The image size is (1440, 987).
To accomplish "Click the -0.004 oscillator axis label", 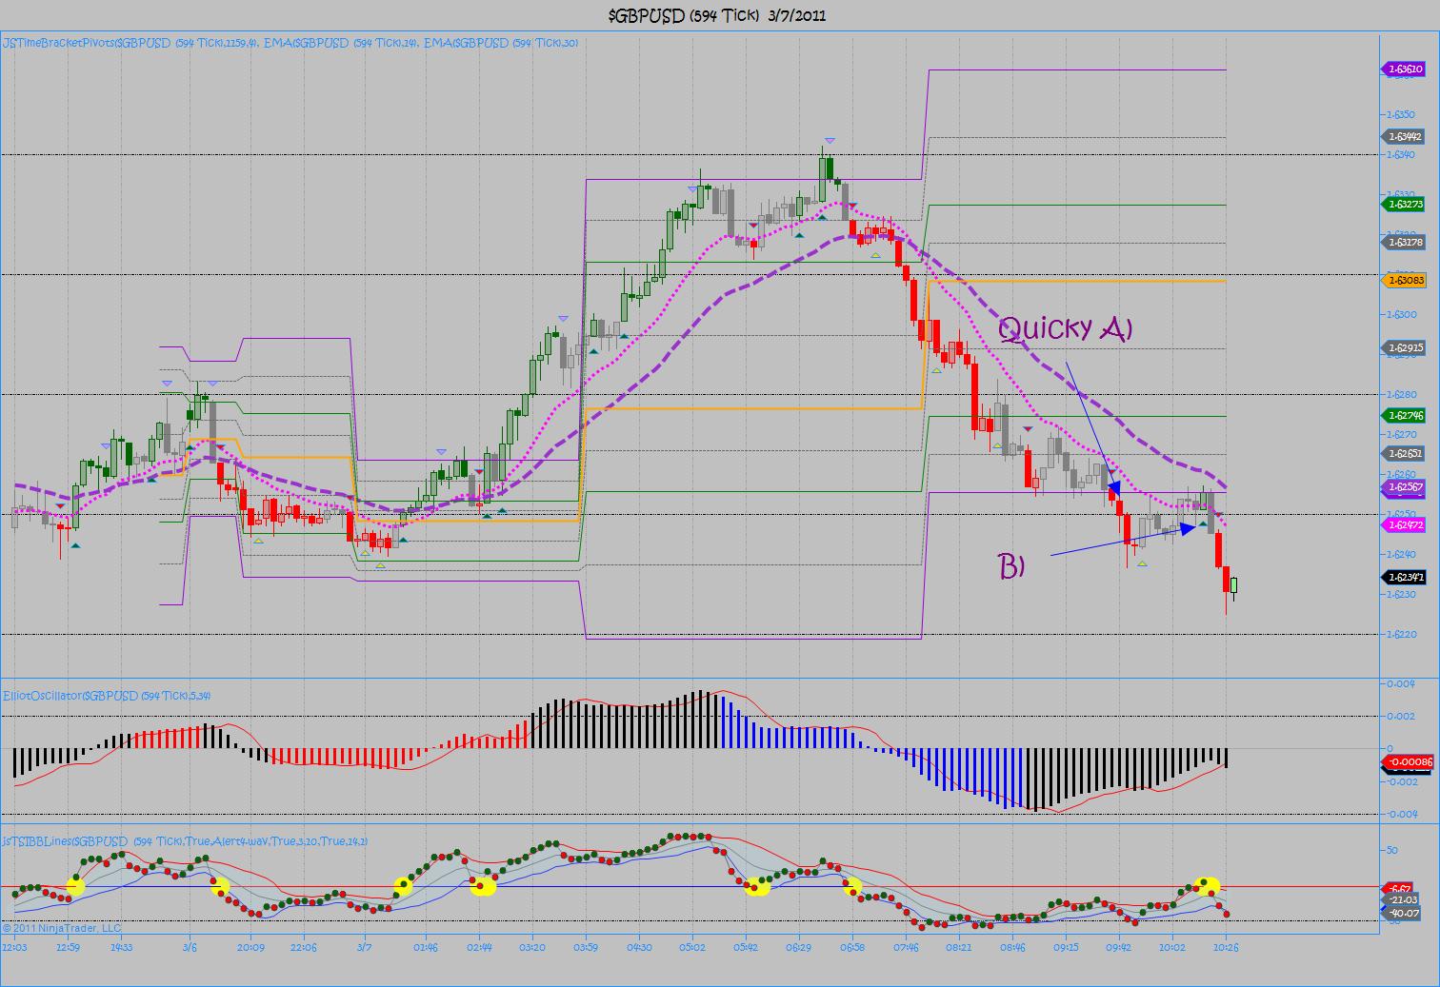I will tap(1400, 814).
